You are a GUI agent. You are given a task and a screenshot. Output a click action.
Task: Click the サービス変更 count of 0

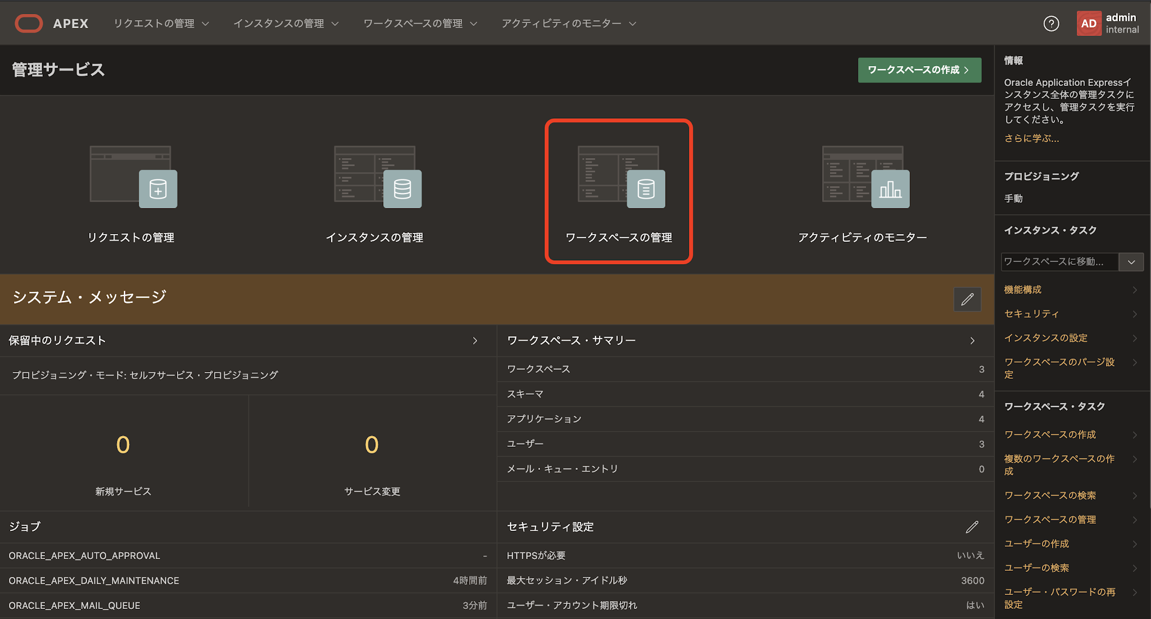coord(372,445)
